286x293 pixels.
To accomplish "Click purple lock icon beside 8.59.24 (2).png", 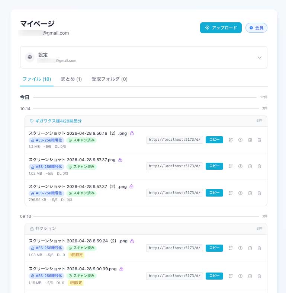I will [132, 241].
